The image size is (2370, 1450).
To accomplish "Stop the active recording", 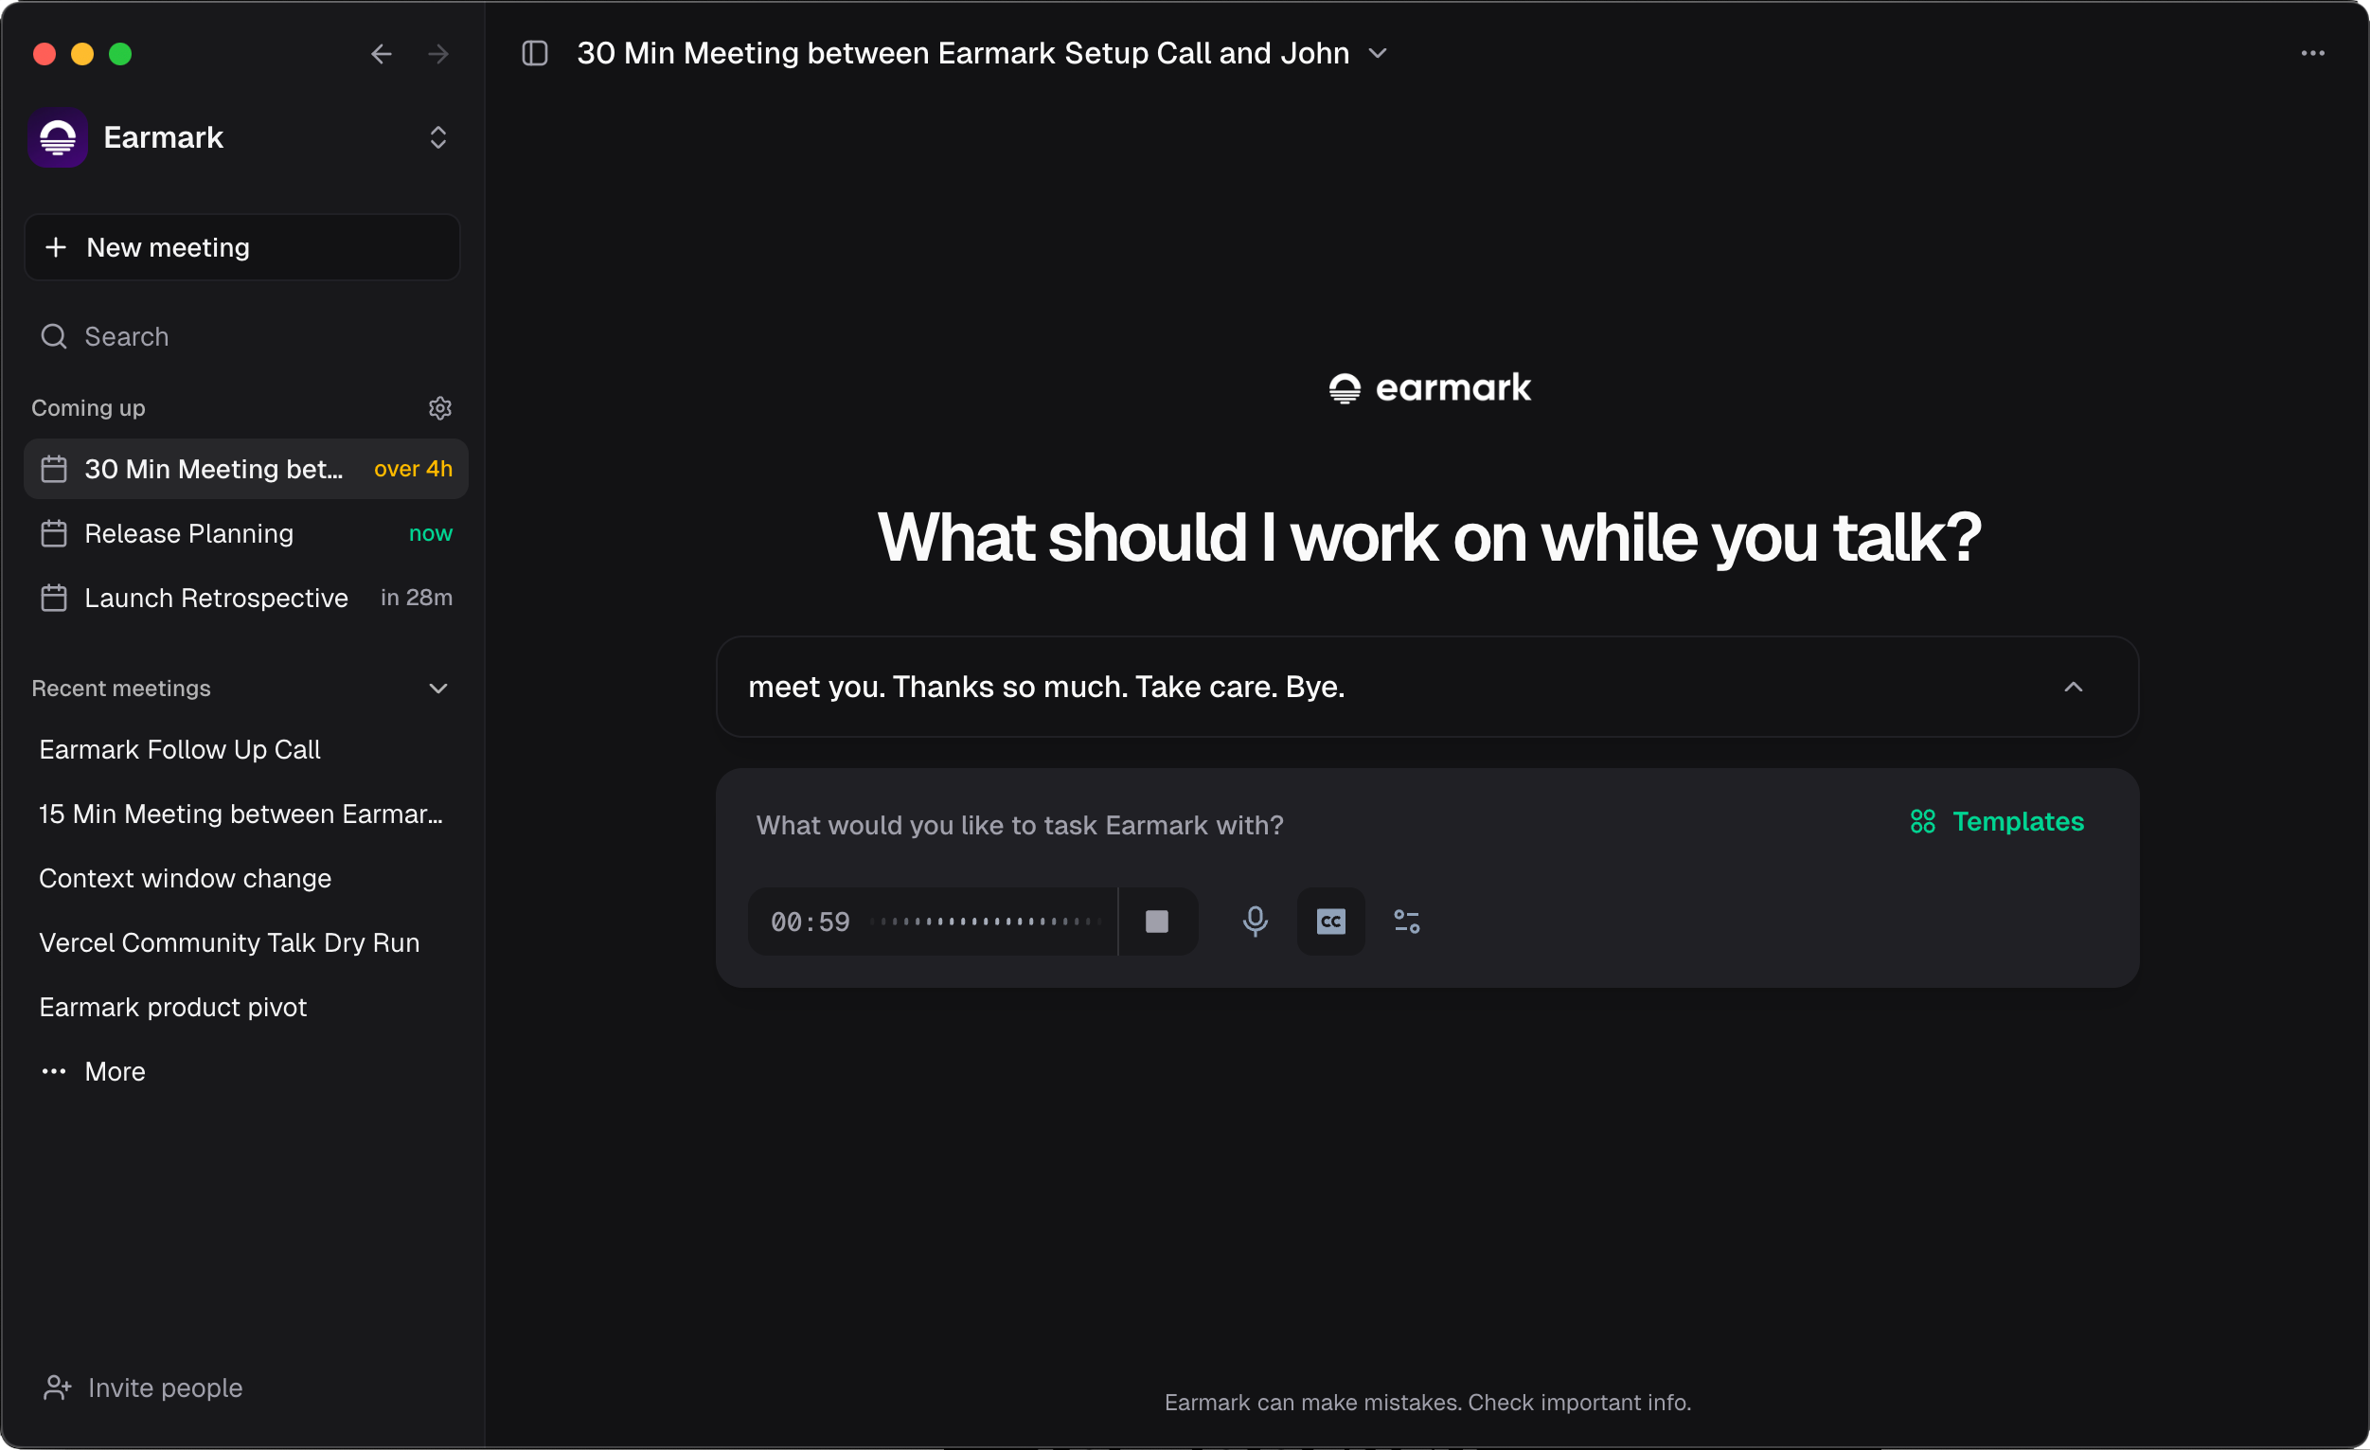I will coord(1158,921).
